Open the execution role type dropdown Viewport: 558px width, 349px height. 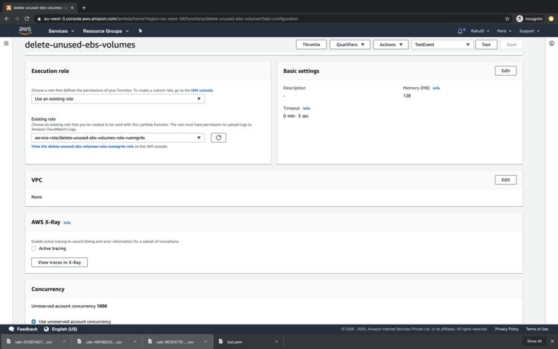[118, 98]
